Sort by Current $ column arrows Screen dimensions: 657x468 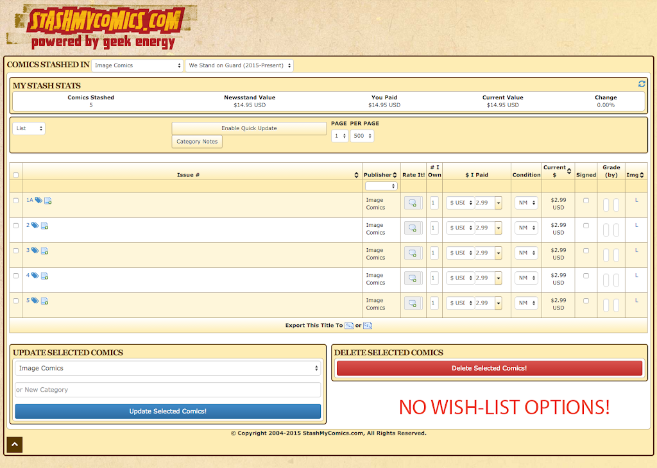[x=569, y=171]
